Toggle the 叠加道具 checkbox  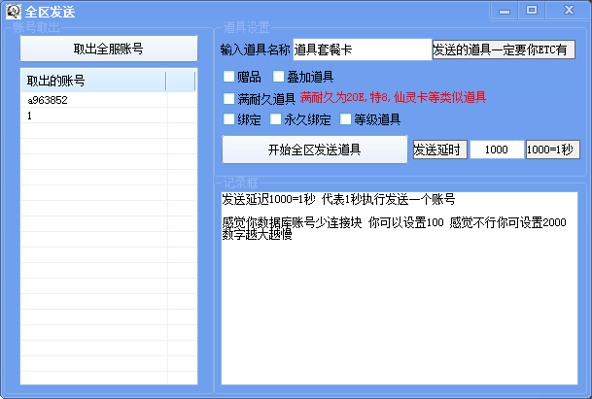pyautogui.click(x=279, y=76)
